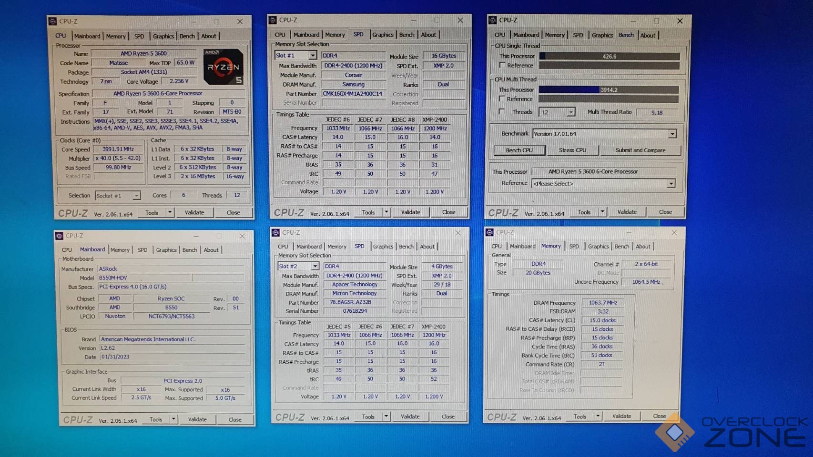Click the CPU-Z title icon in the ASRock Mainboard window
This screenshot has width=813, height=457.
(60, 236)
